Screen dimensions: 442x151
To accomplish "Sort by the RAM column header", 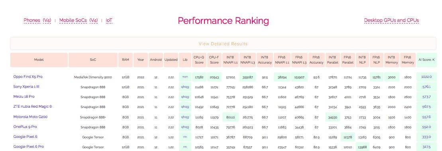I will tap(126, 60).
